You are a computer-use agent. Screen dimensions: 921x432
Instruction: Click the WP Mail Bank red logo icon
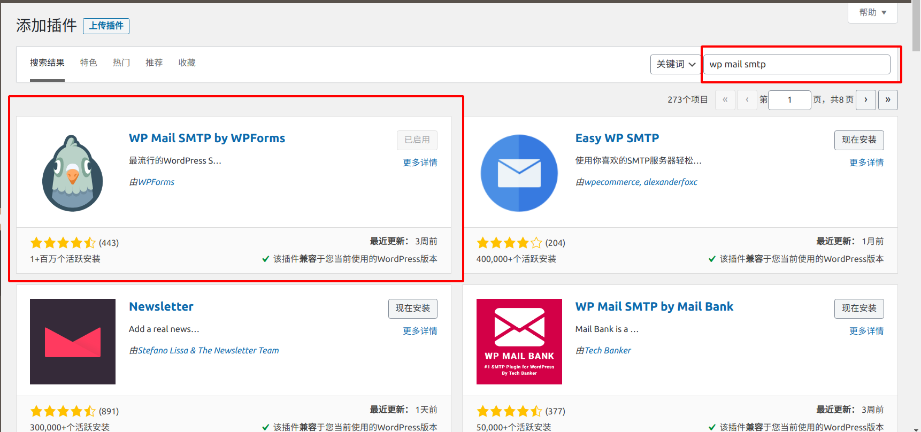tap(519, 341)
